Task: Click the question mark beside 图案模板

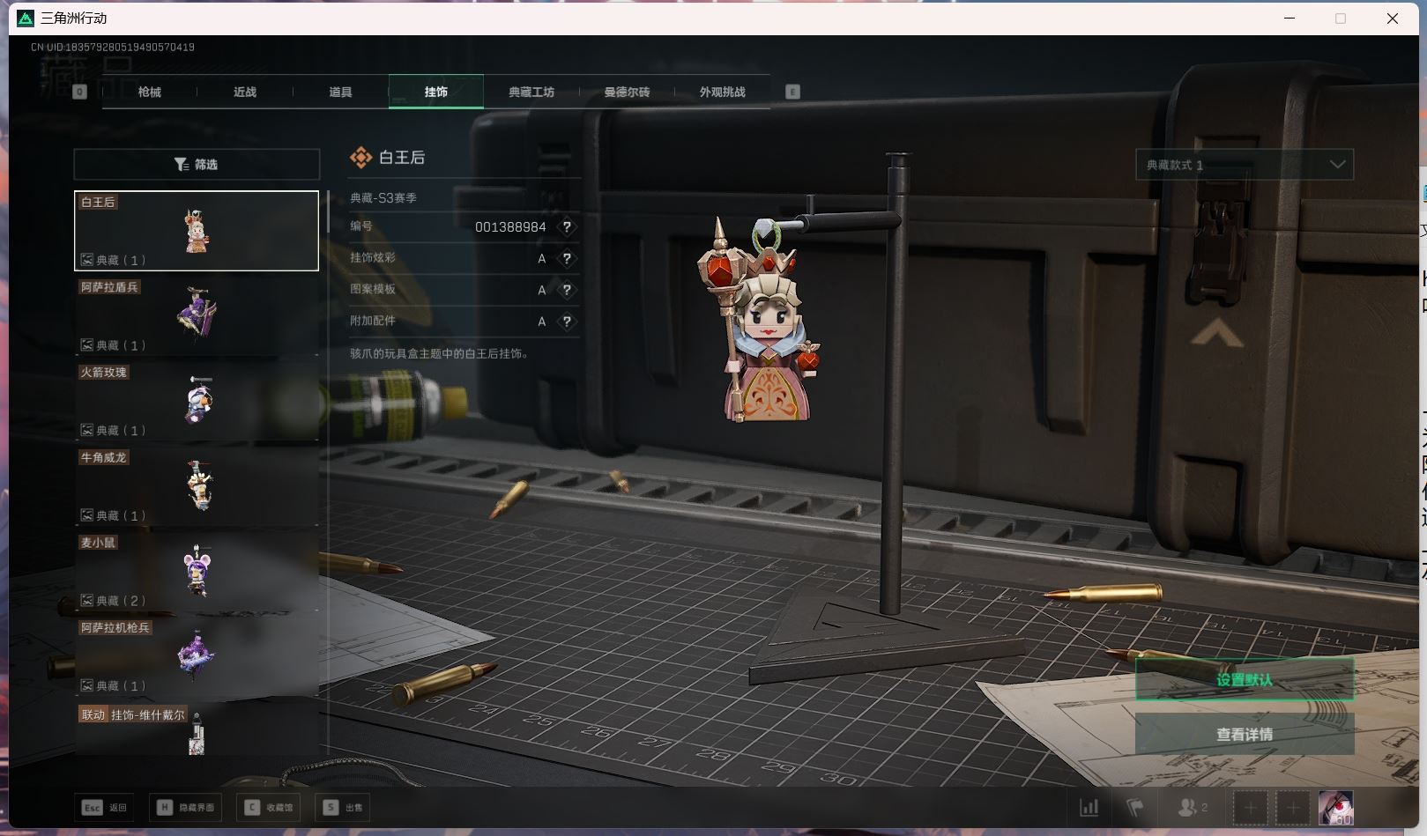Action: pyautogui.click(x=567, y=290)
